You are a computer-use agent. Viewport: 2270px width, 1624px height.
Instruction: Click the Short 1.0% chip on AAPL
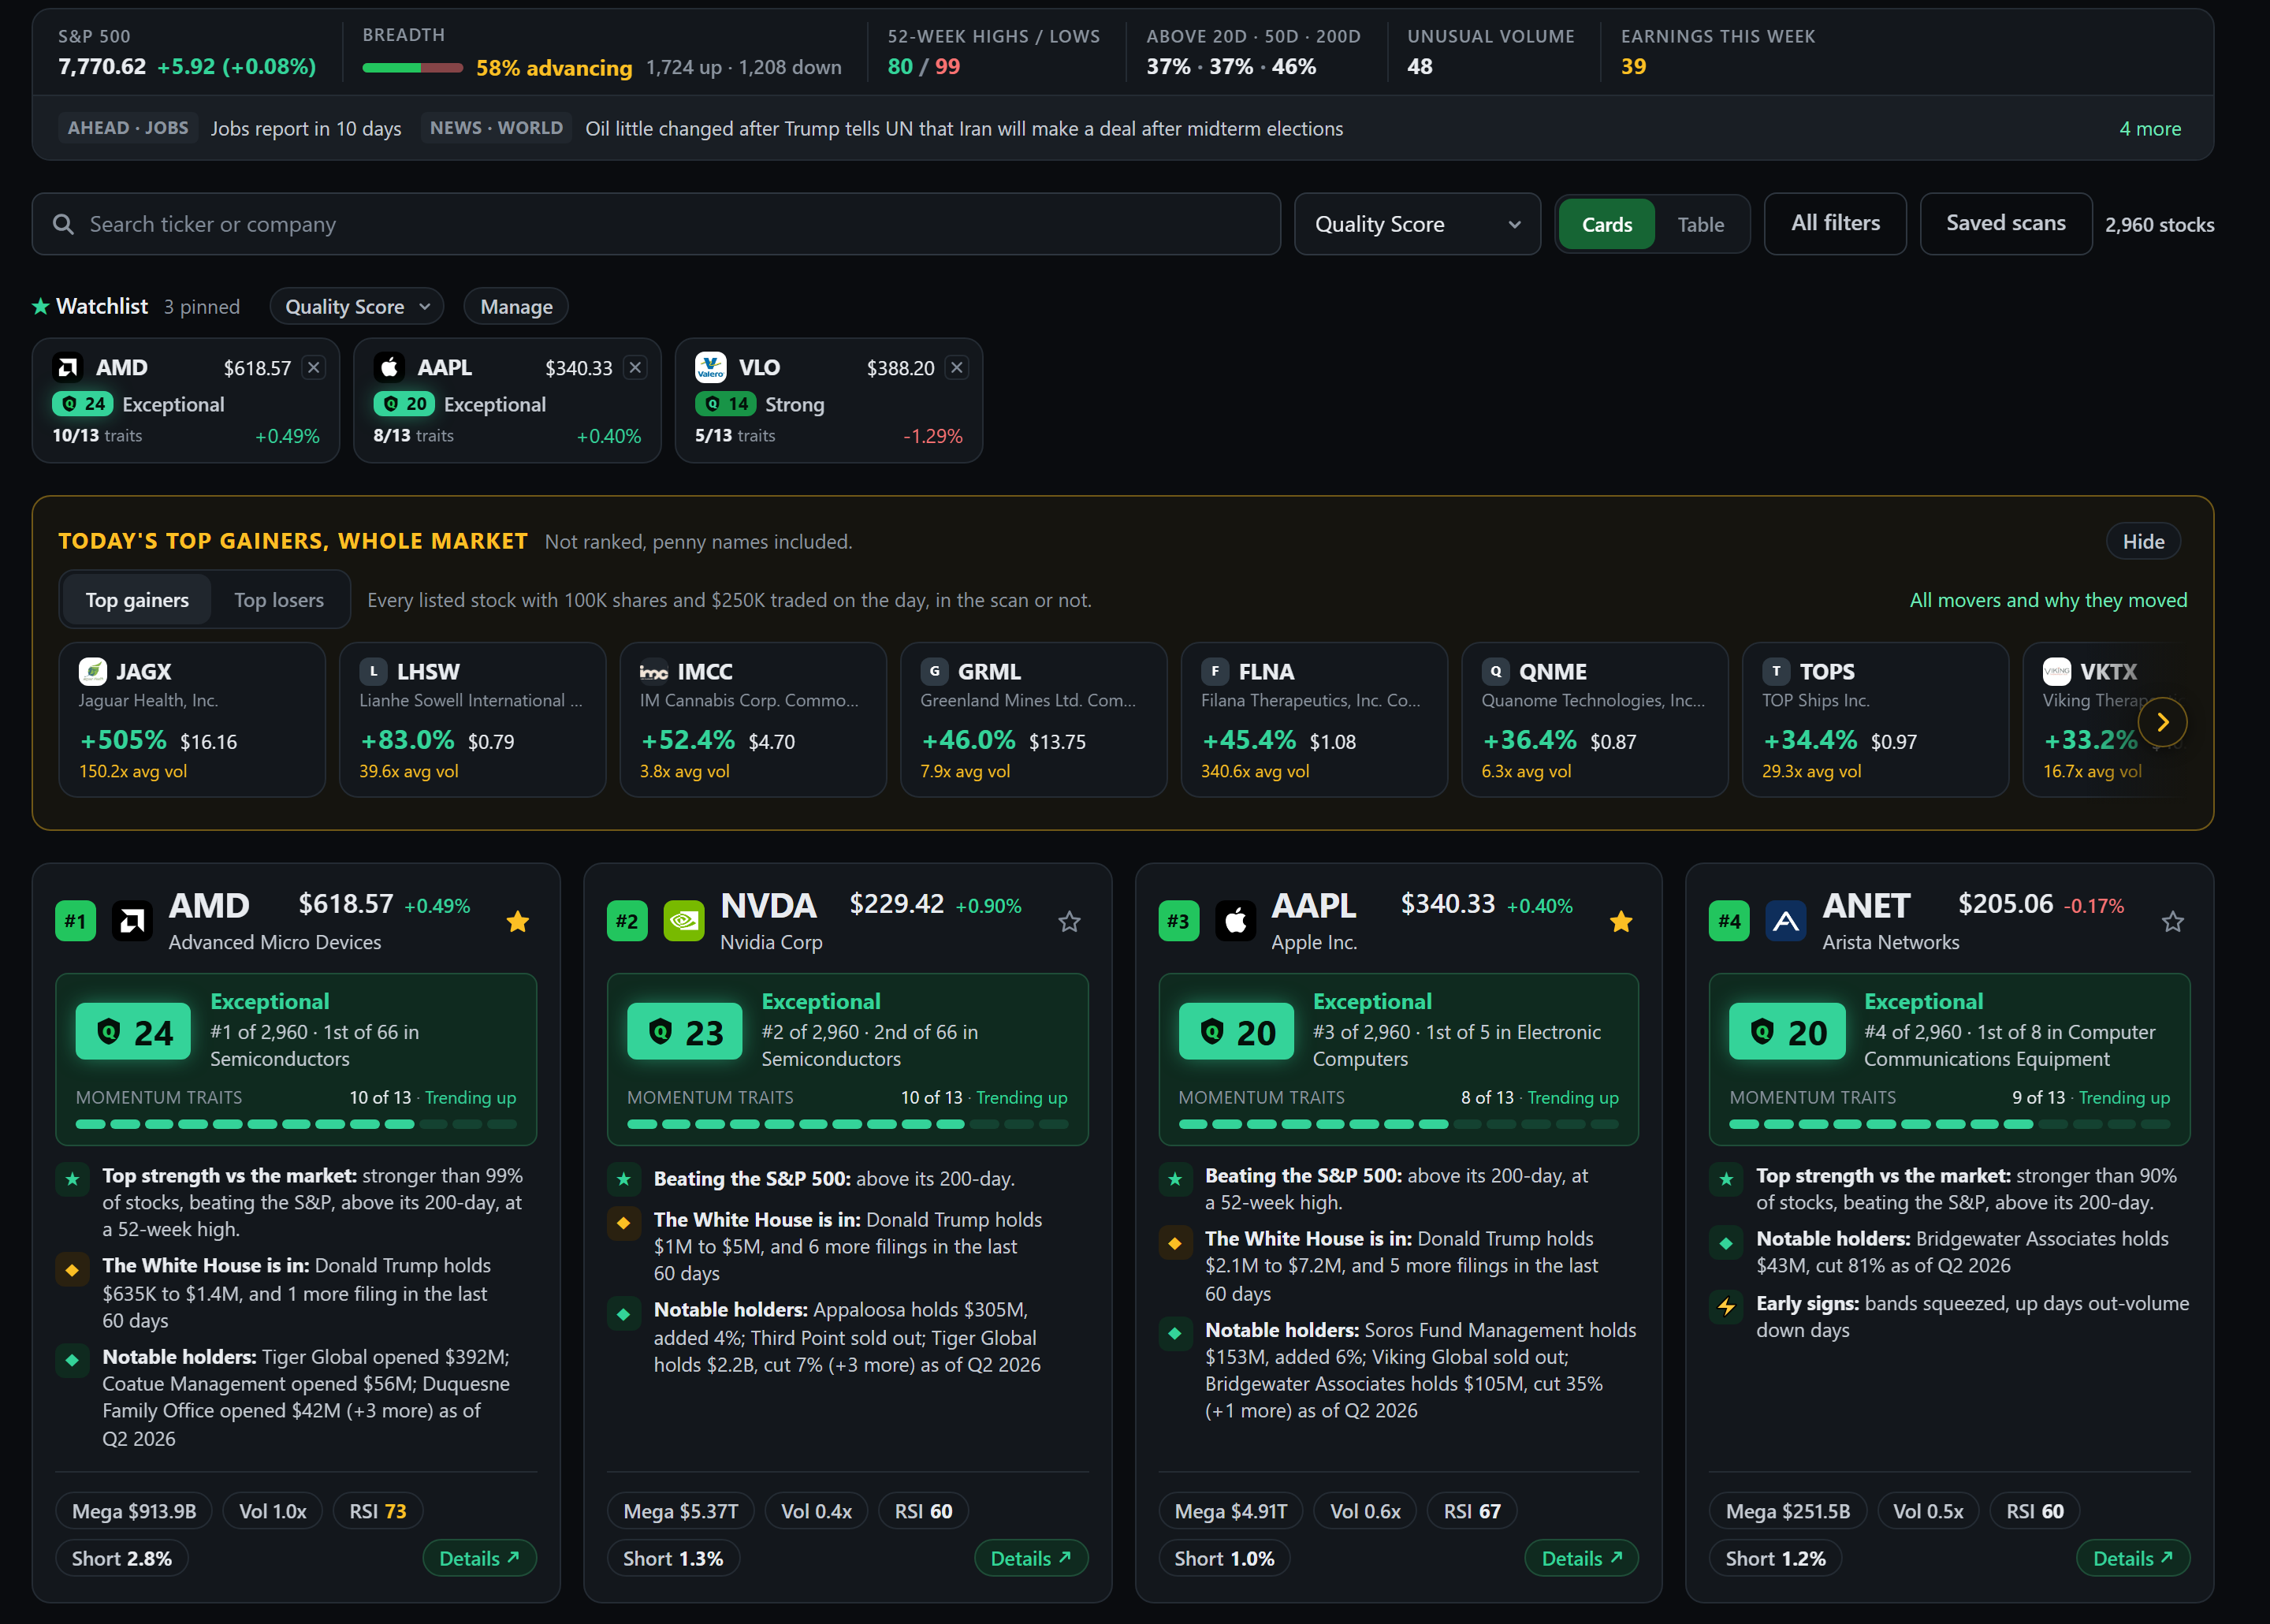pos(1225,1558)
